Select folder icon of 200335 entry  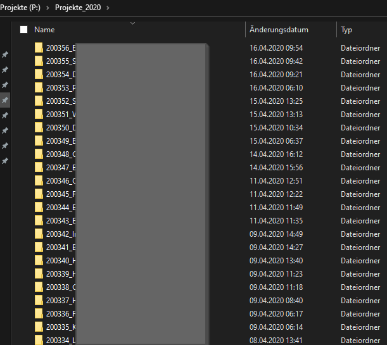39,327
